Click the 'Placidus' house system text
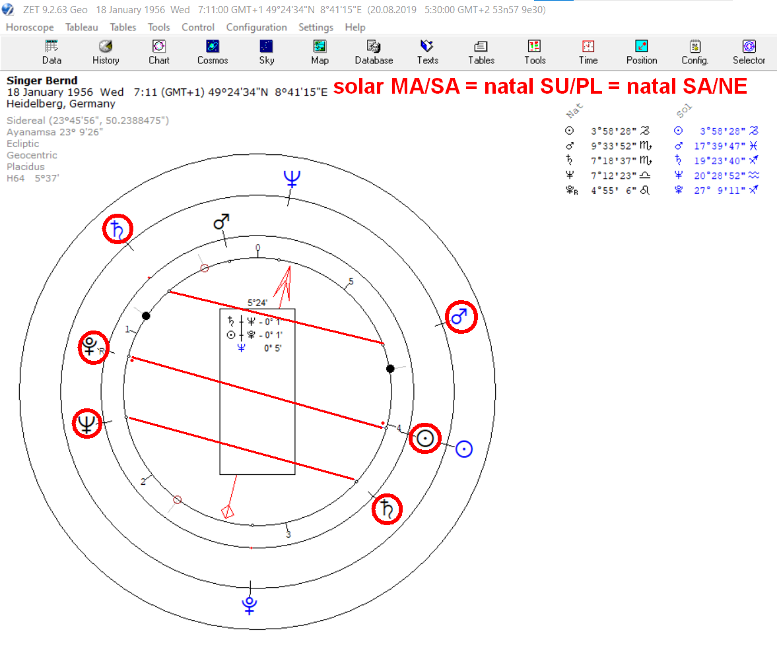777x661 pixels. pyautogui.click(x=25, y=166)
